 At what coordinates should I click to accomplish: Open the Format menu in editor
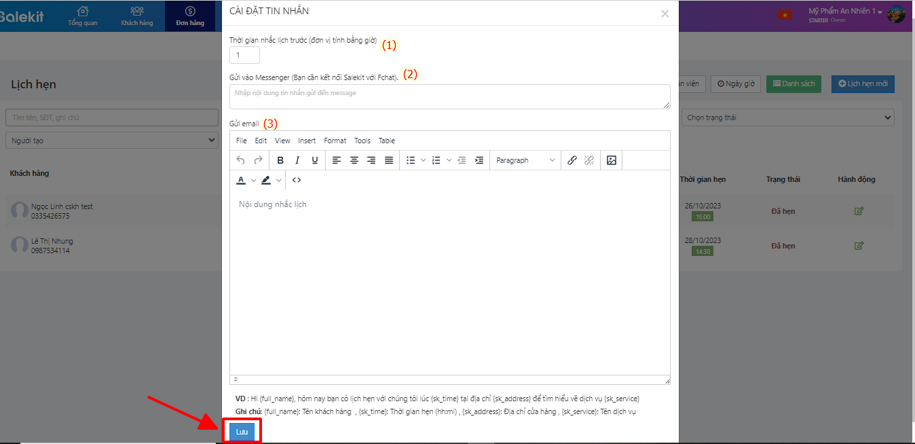click(335, 141)
